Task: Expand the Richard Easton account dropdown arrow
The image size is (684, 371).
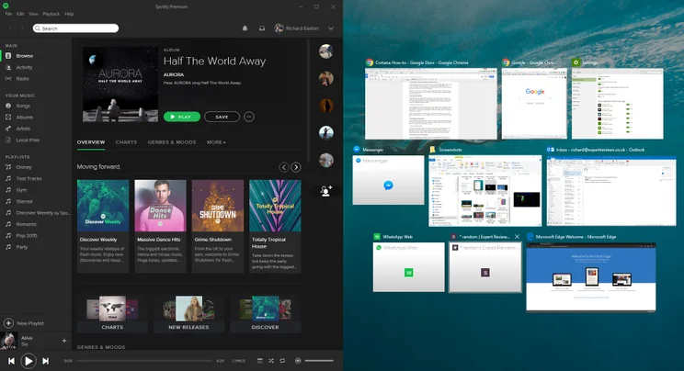Action: [x=331, y=28]
